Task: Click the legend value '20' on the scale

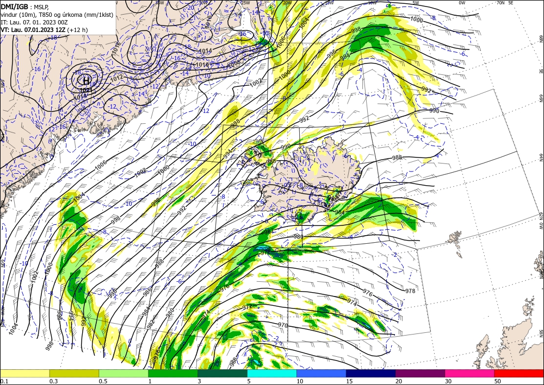Action: [399, 381]
